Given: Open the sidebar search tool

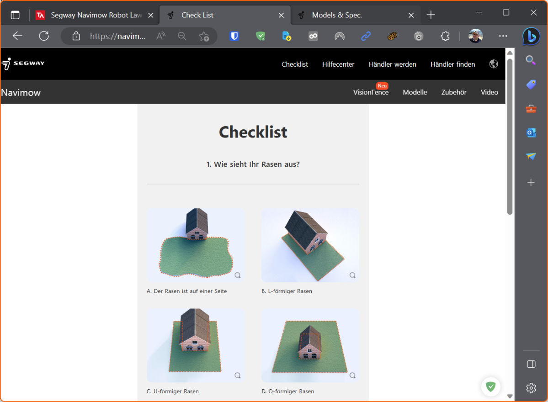Looking at the screenshot, I should [x=531, y=60].
